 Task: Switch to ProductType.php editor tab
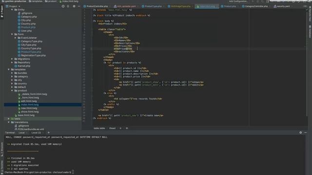[153, 6]
